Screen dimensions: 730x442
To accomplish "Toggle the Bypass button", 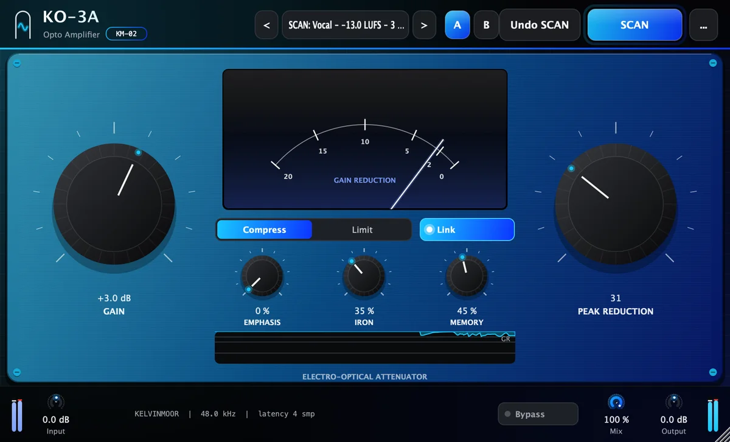I will pos(538,414).
